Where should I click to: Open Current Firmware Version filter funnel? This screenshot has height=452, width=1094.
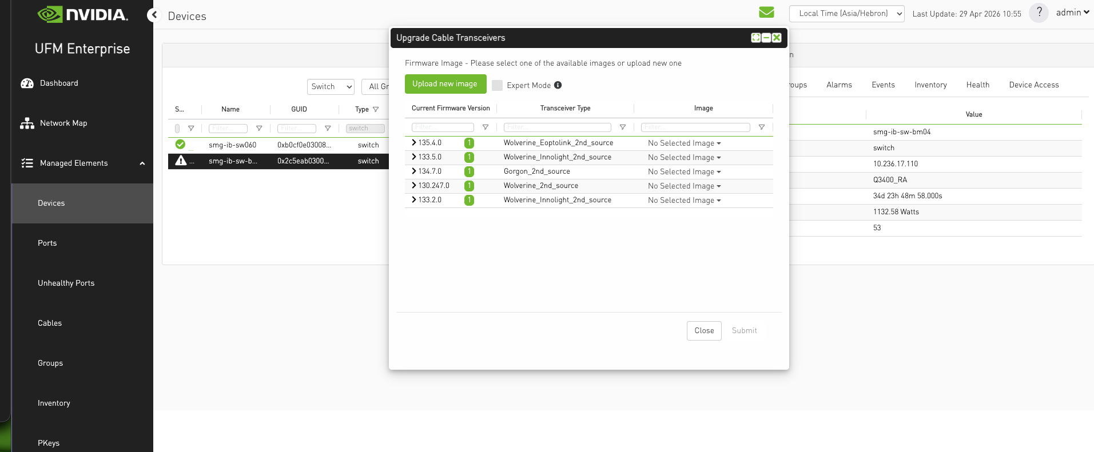[485, 127]
